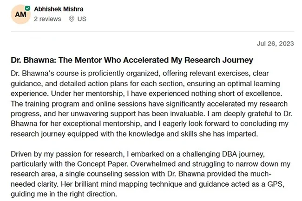This screenshot has height=201, width=302.
Task: Click the green verified badge on avatar
Action: tap(28, 8)
